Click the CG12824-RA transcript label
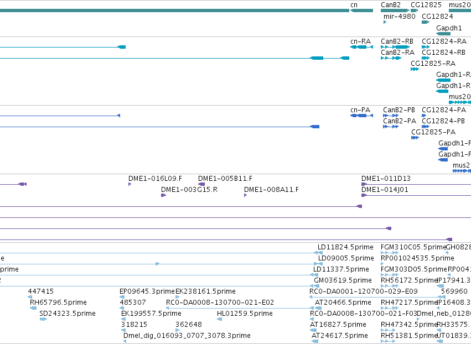 444,41
